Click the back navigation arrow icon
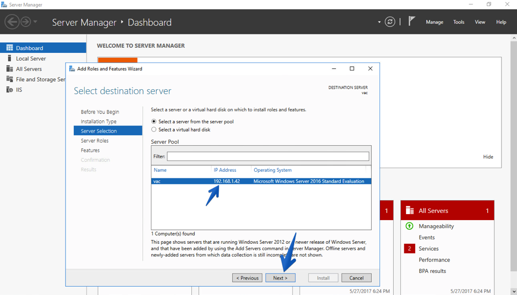 click(12, 22)
